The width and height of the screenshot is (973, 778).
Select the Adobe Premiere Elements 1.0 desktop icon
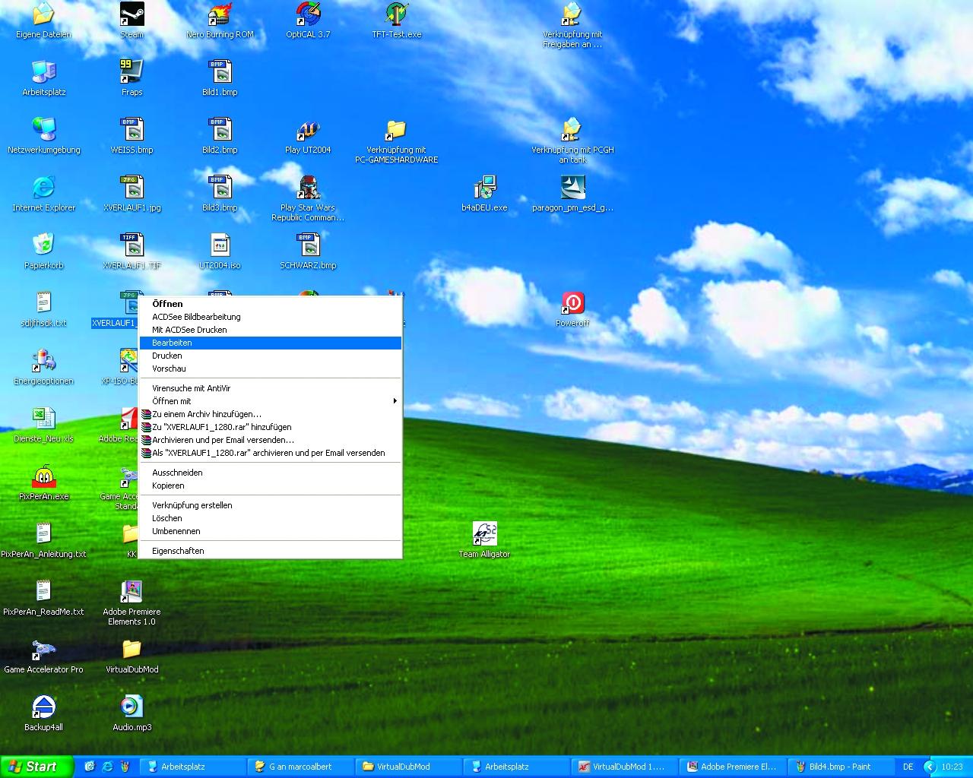coord(132,592)
